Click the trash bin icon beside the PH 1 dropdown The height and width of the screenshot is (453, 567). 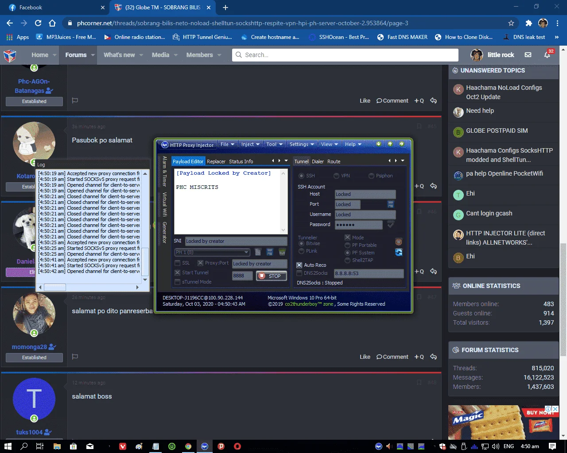click(x=282, y=252)
